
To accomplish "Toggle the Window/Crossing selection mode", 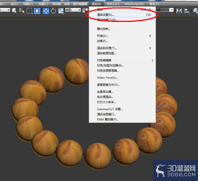I will (x=37, y=11).
